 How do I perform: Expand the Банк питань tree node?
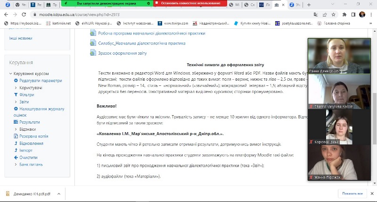[x=16, y=164]
